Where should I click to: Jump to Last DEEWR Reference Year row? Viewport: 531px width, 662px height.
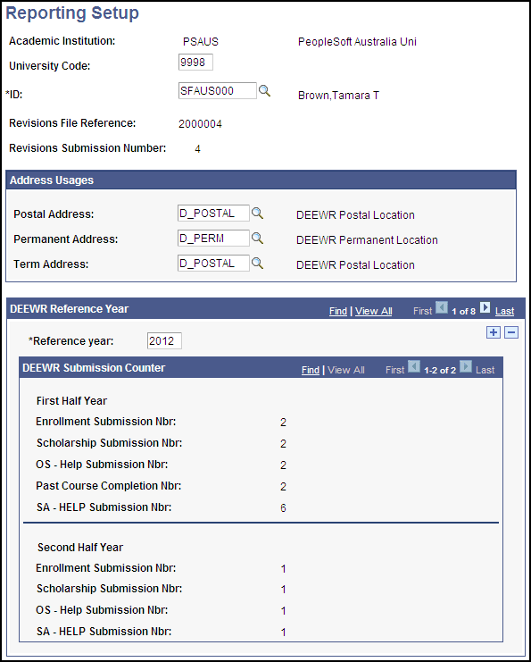click(504, 311)
